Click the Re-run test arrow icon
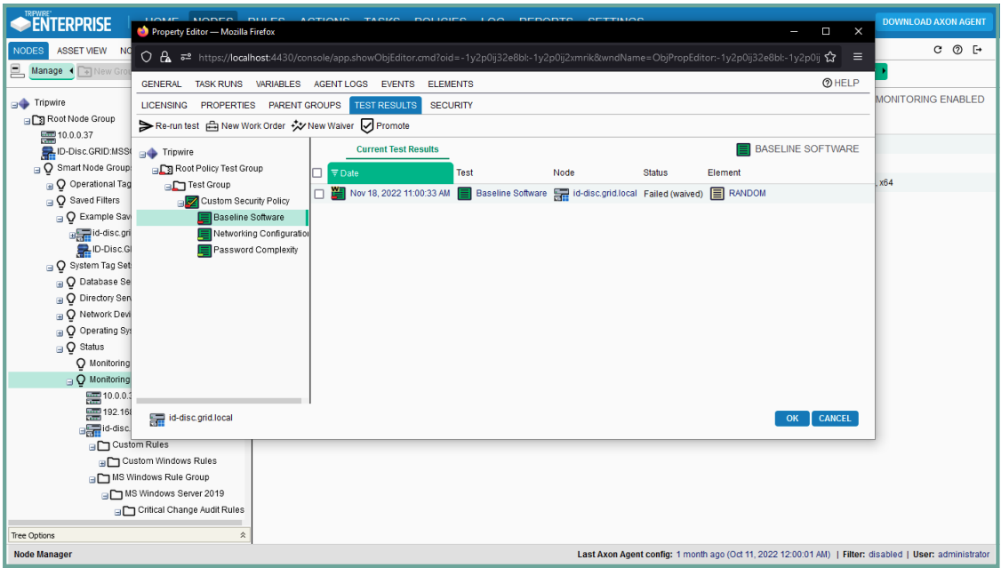1001x568 pixels. pyautogui.click(x=146, y=125)
